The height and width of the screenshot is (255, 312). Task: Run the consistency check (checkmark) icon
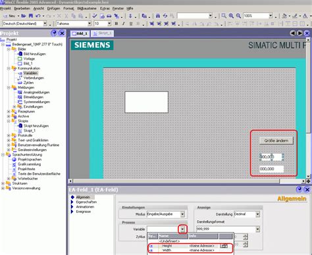[x=95, y=16]
